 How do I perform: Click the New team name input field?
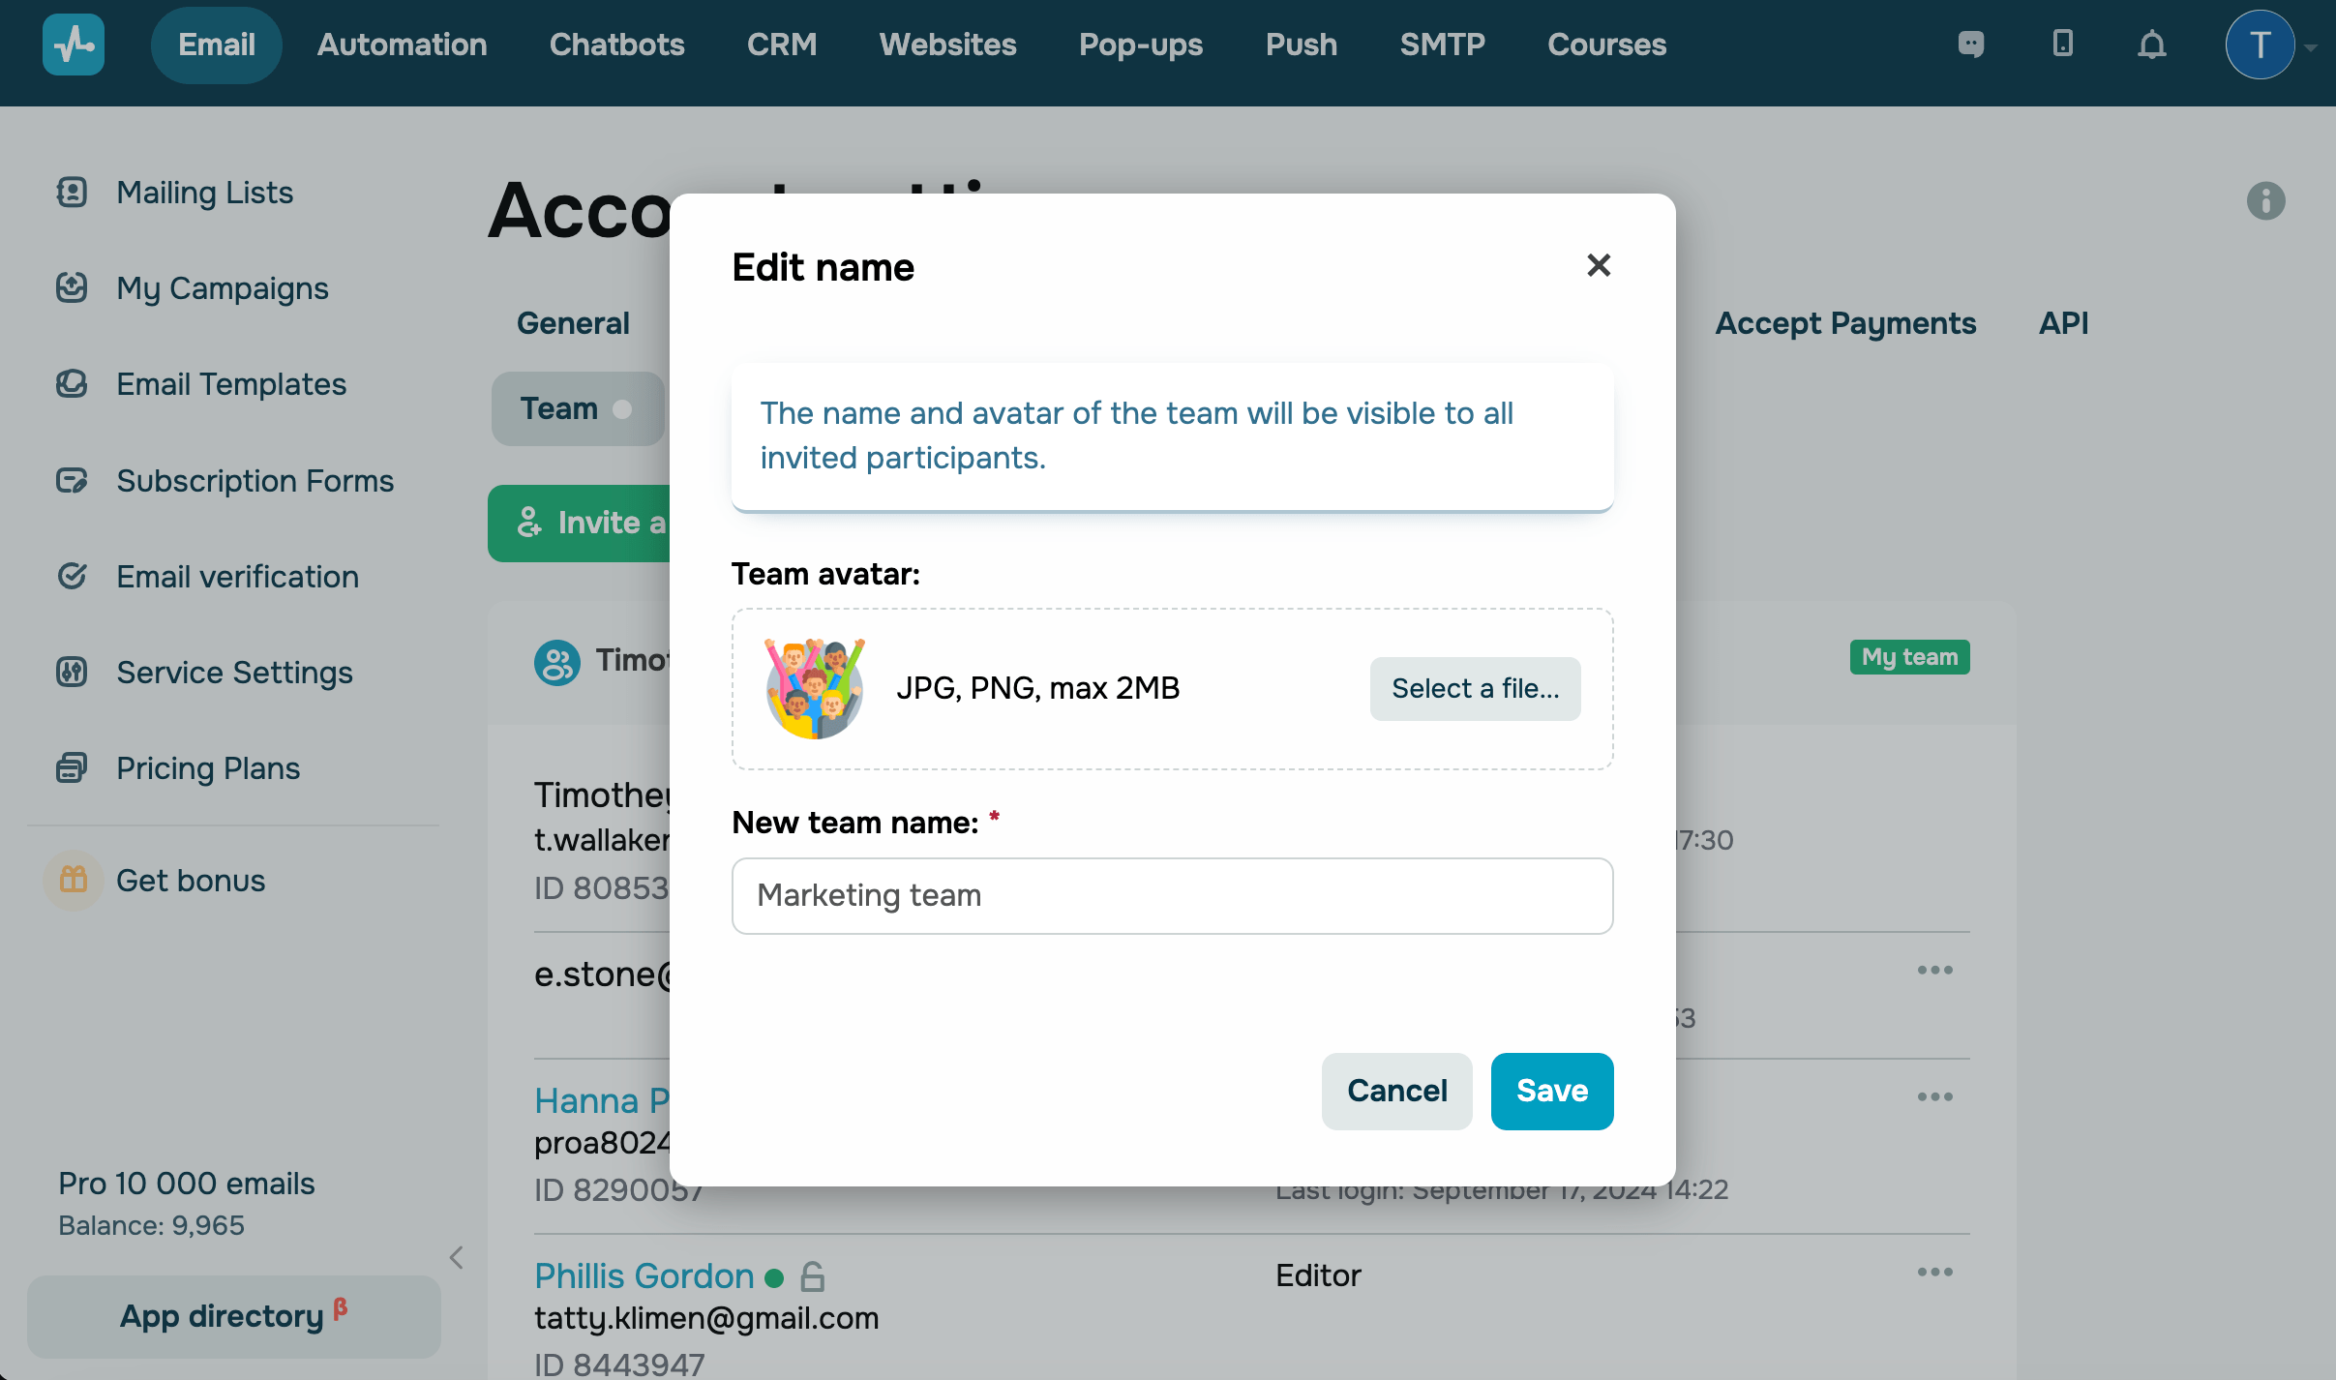[1172, 895]
